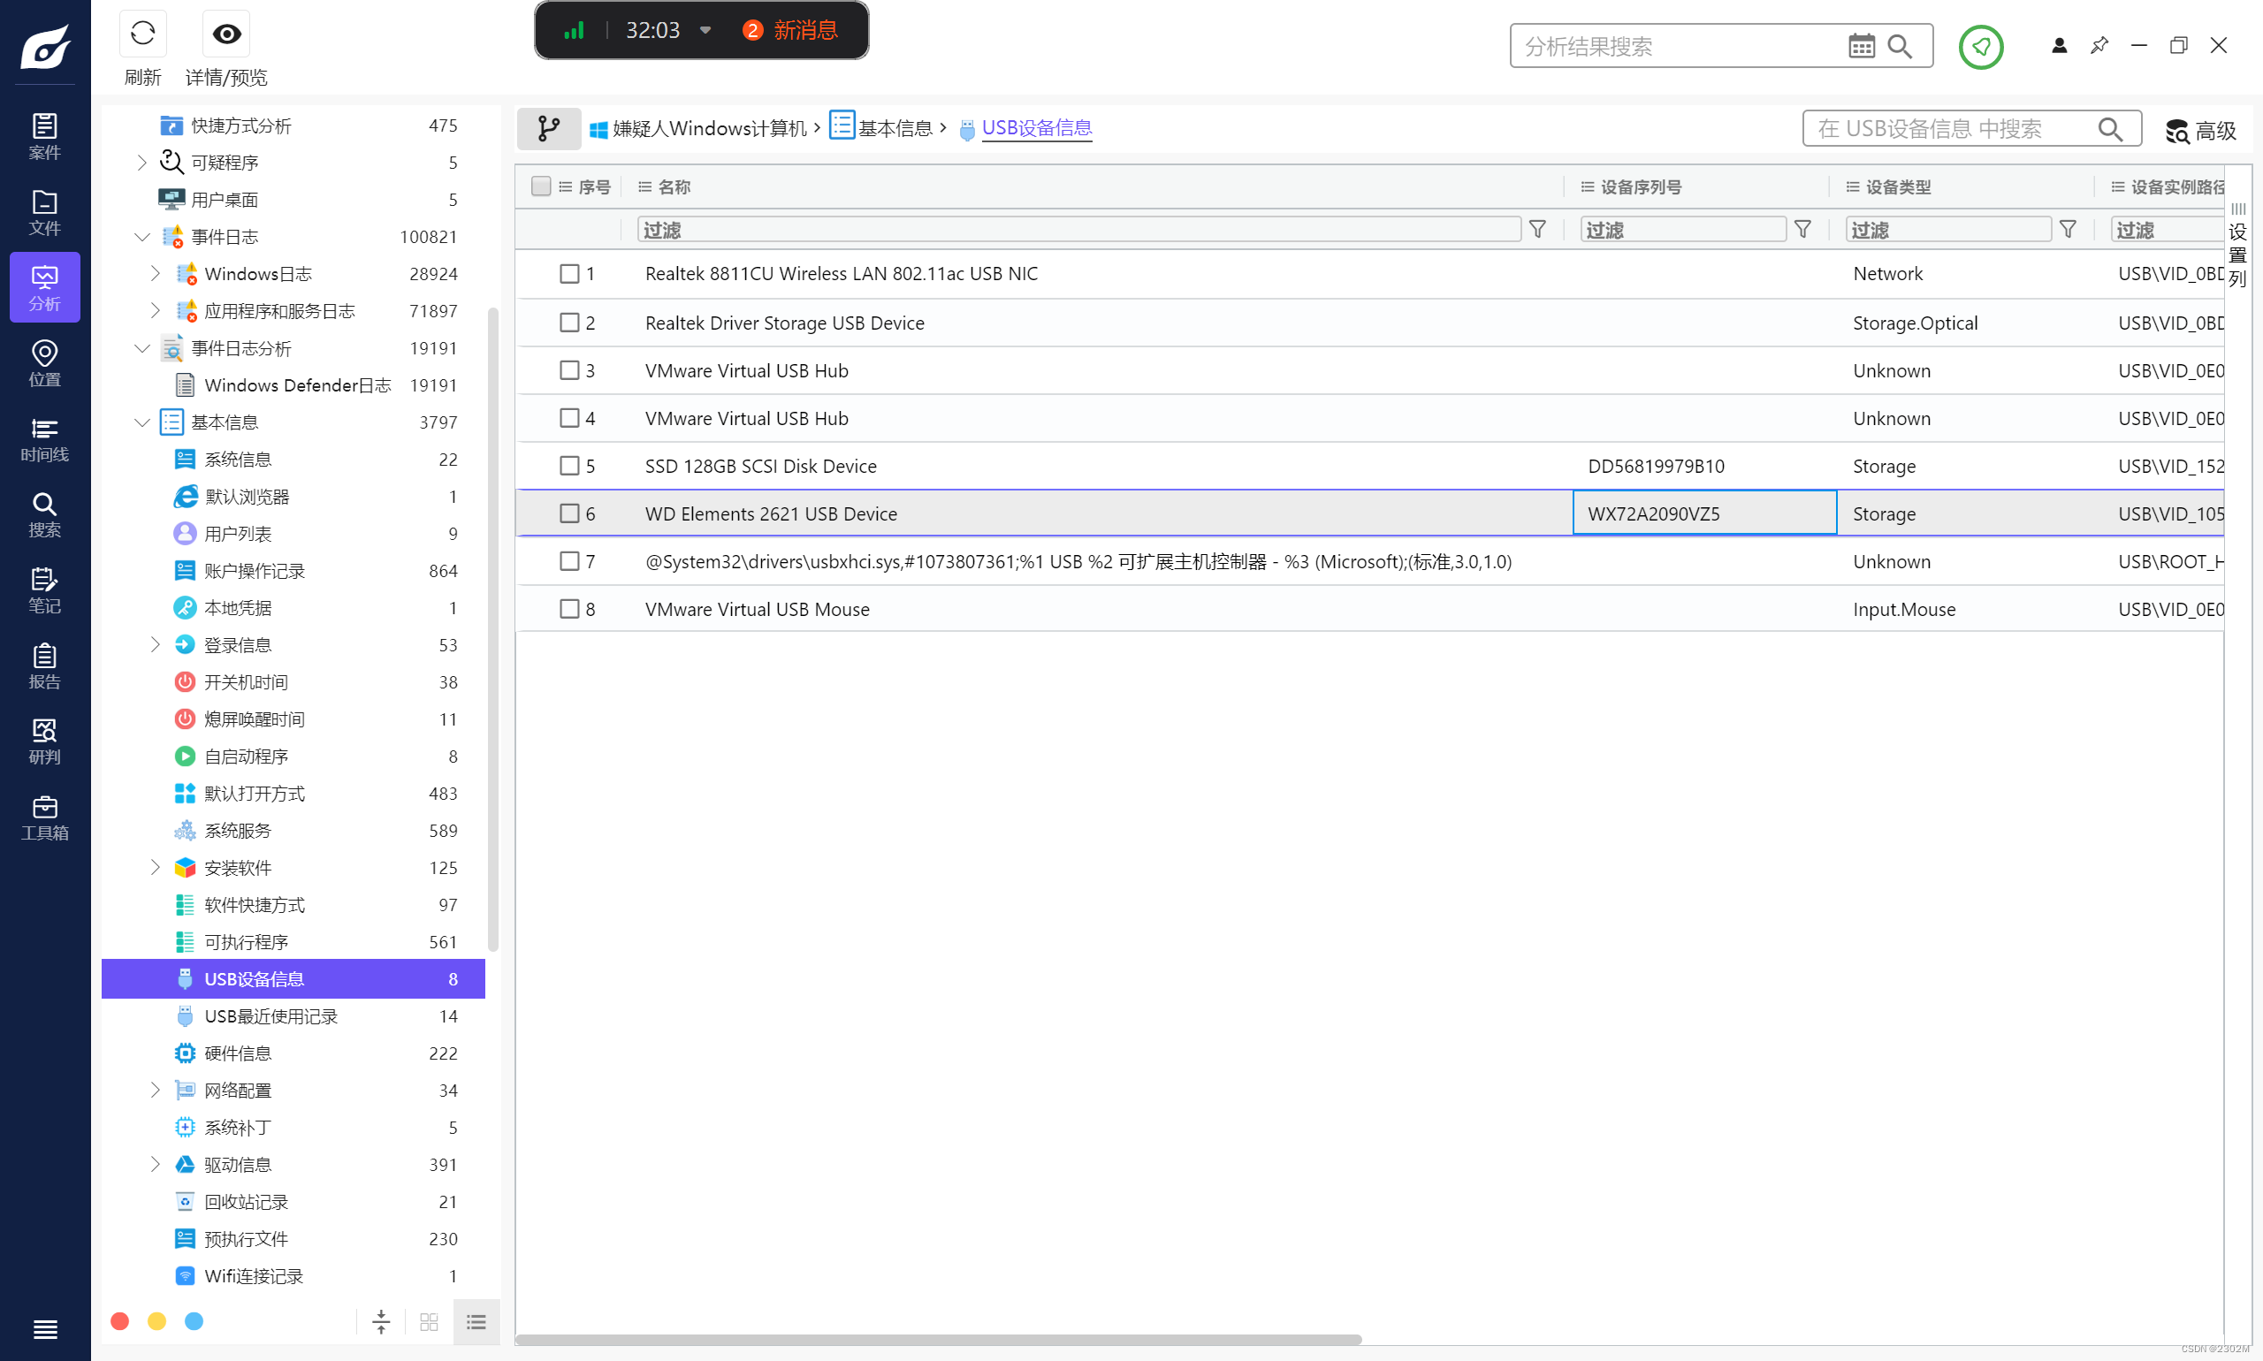Image resolution: width=2263 pixels, height=1361 pixels.
Task: Click the filter funnel for 设备序列号 column
Action: click(x=1802, y=229)
